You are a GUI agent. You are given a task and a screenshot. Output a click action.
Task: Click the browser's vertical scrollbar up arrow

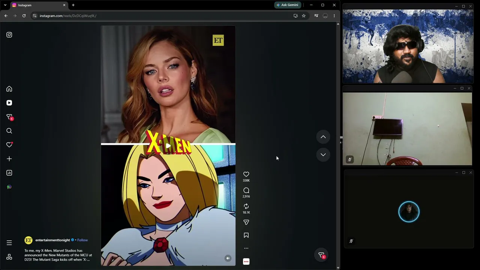pos(338,24)
